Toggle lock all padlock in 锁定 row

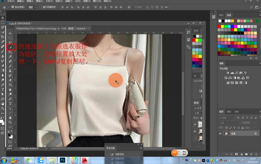coord(243,128)
